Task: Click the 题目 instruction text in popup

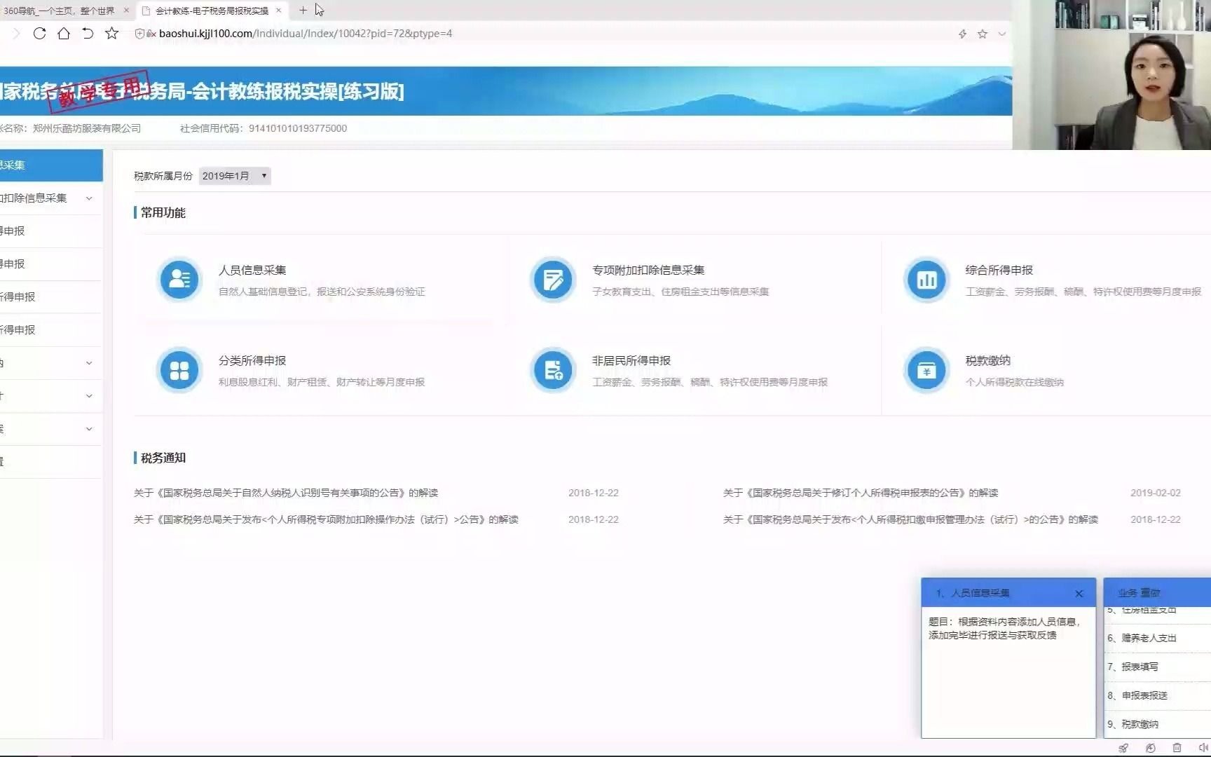Action: point(1004,629)
